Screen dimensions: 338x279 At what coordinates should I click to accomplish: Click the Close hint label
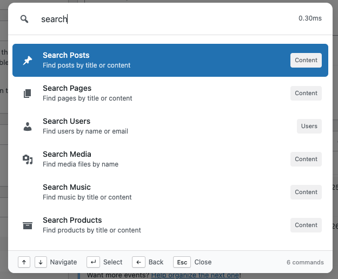(203, 262)
